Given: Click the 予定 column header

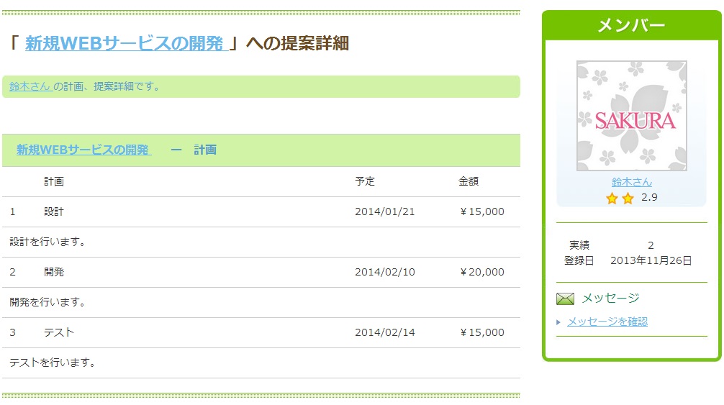Looking at the screenshot, I should click(x=365, y=181).
